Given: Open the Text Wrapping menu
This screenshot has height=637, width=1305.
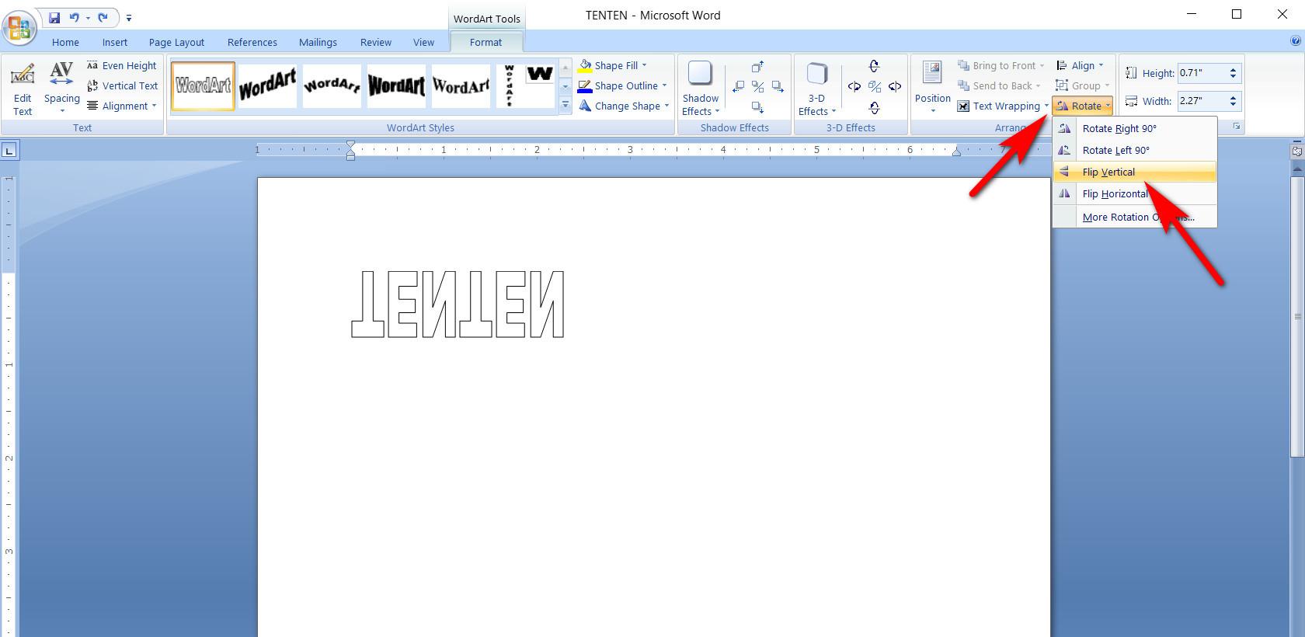Looking at the screenshot, I should [x=1003, y=106].
